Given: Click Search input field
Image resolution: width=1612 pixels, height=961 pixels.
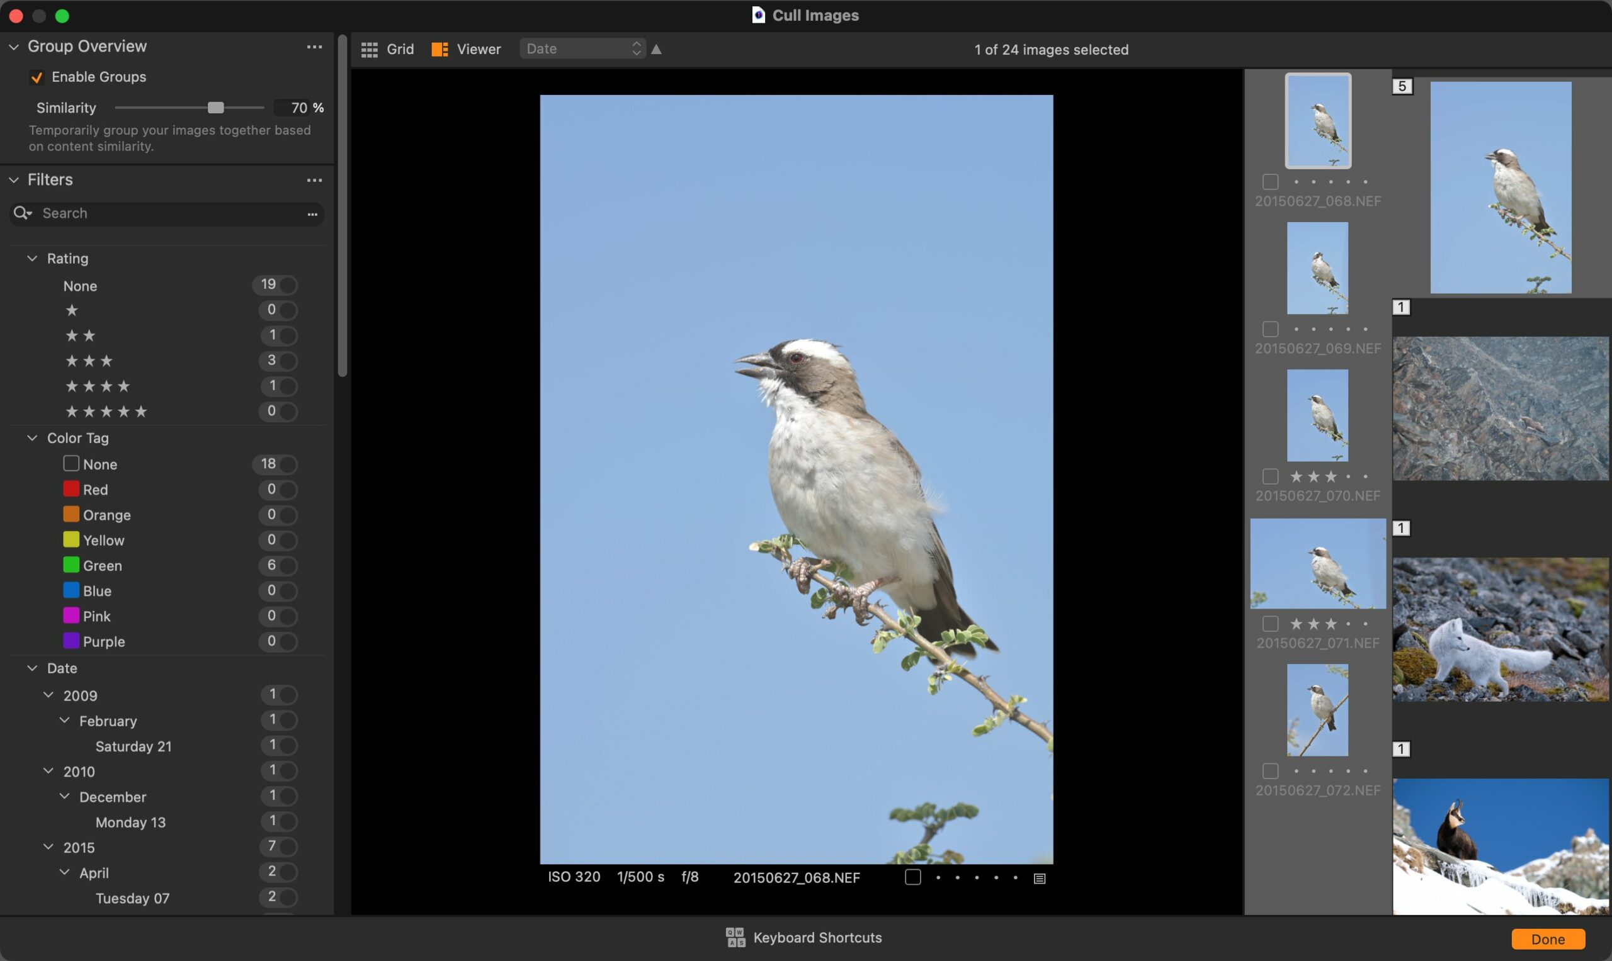Looking at the screenshot, I should [168, 211].
